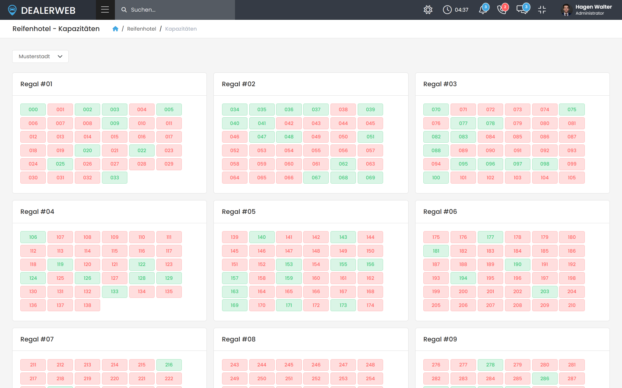This screenshot has height=388, width=622.
Task: Select slot 034 in Regal #02
Action: (235, 110)
